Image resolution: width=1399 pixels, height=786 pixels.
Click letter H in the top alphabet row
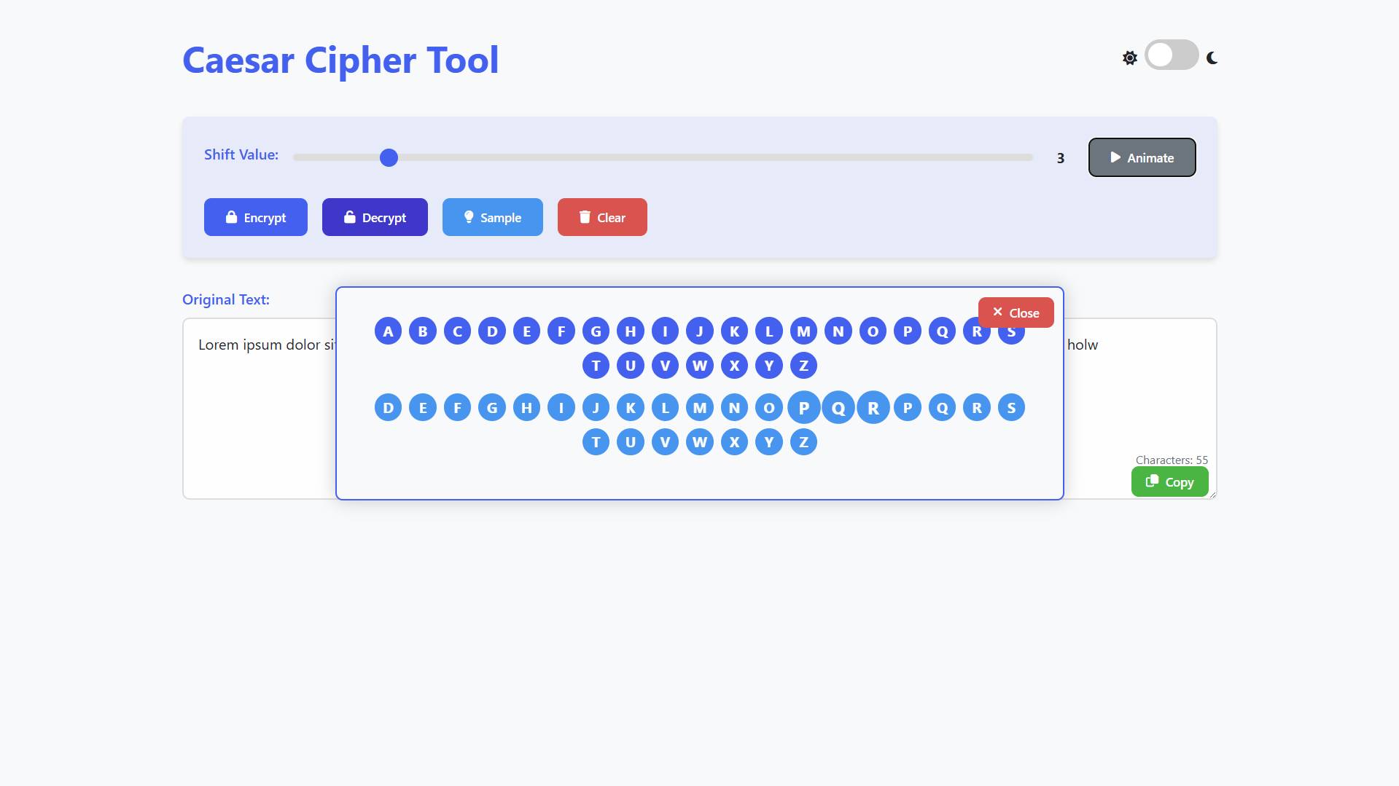(x=631, y=331)
